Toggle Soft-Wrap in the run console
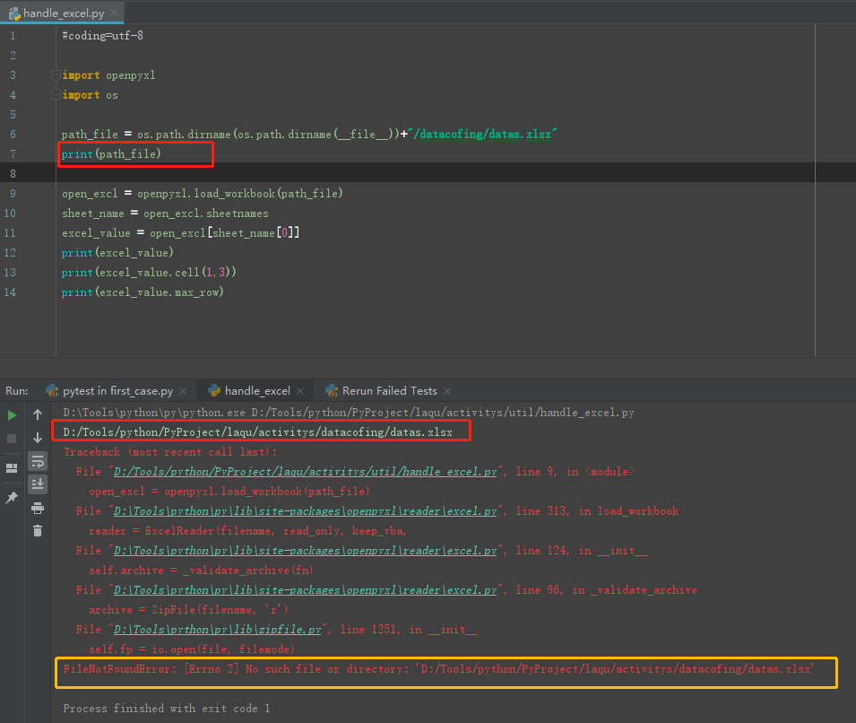This screenshot has height=723, width=856. 38,462
